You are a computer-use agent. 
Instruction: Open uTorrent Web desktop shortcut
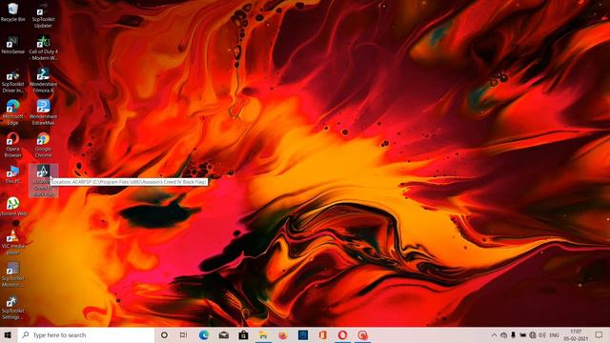tap(12, 207)
